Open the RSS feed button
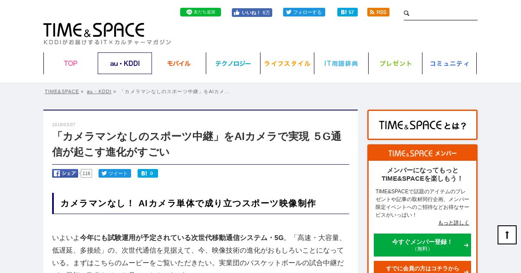Image resolution: width=521 pixels, height=273 pixels. point(378,12)
